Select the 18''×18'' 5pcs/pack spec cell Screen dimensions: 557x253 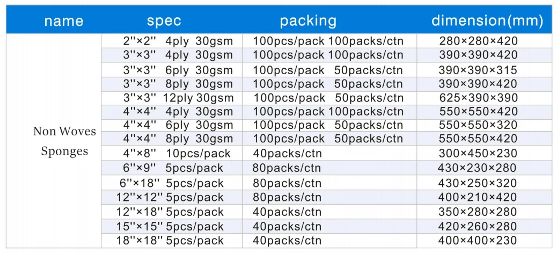[170, 241]
